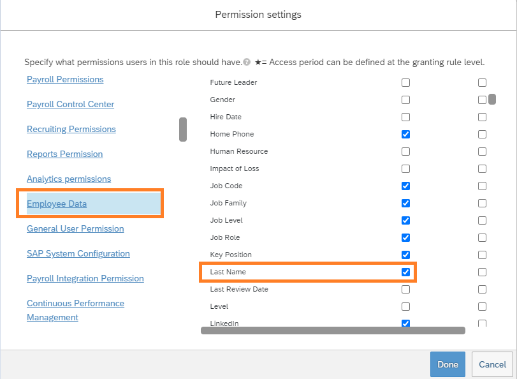517x379 pixels.
Task: Uncheck Job Code permission checkbox
Action: click(405, 186)
